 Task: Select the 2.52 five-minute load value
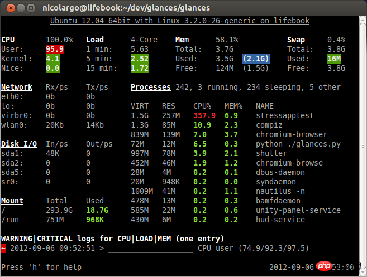[x=140, y=59]
